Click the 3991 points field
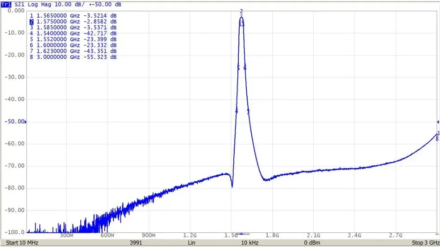440x248 pixels. click(136, 243)
